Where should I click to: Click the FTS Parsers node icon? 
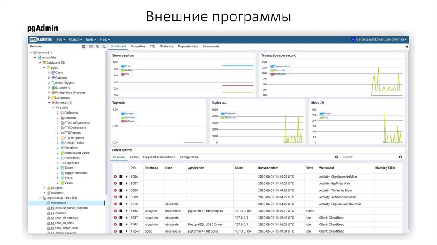62,133
